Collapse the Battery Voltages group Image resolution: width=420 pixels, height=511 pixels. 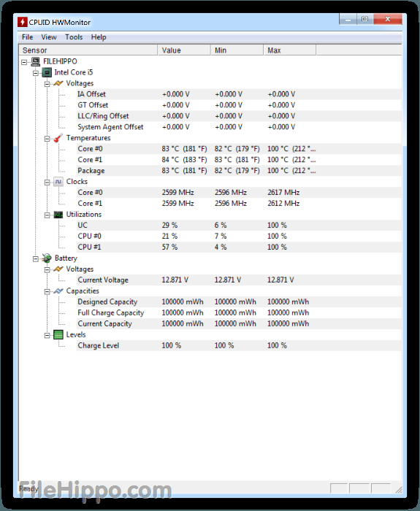47,270
